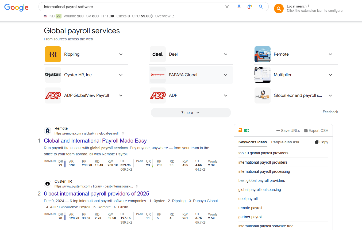This screenshot has height=230, width=362.
Task: Open the three-dot menu for Oyster HR result
Action: (x=137, y=187)
